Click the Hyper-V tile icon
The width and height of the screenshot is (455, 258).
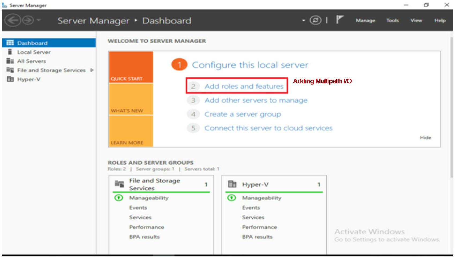pyautogui.click(x=232, y=184)
